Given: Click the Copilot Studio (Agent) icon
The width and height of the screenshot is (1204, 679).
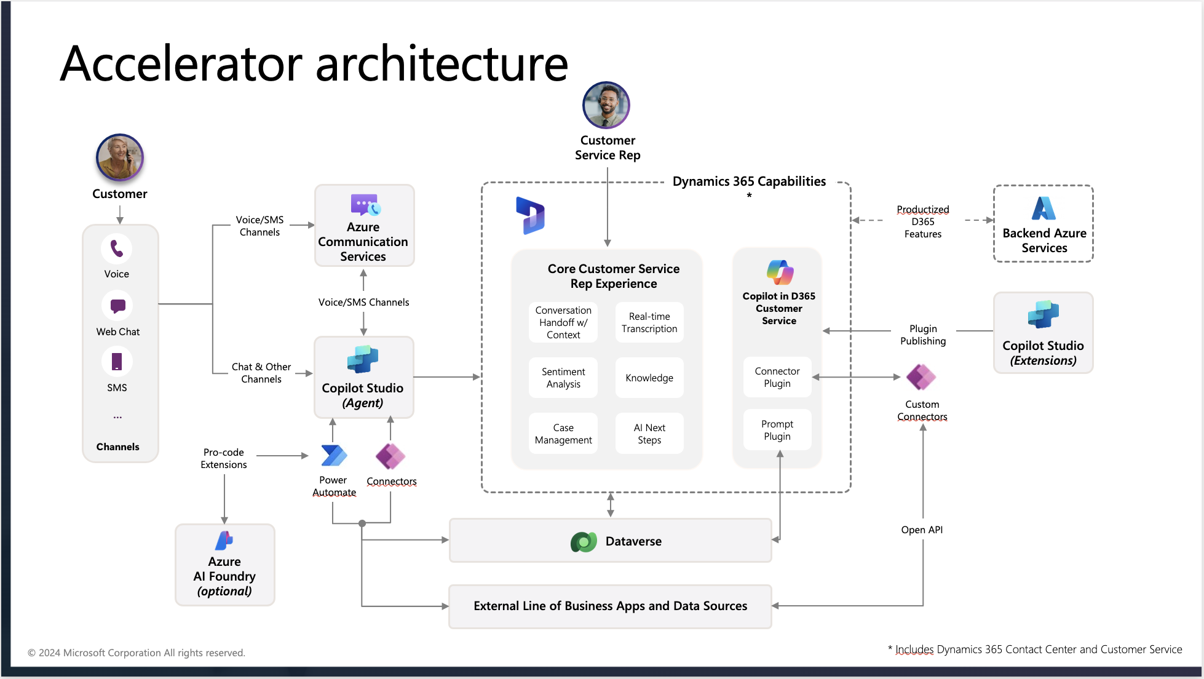Looking at the screenshot, I should (363, 359).
